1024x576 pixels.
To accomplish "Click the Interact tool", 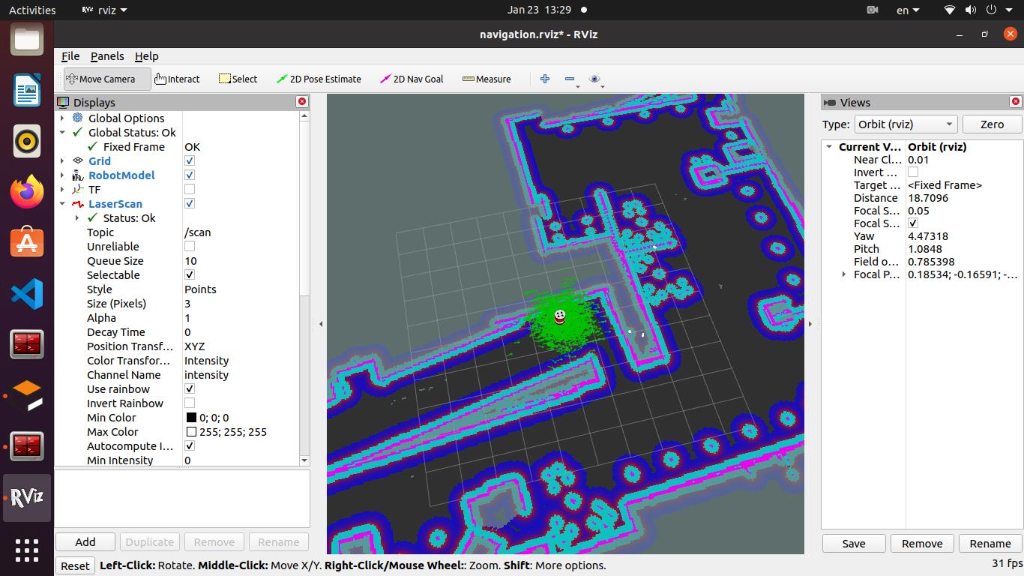I will click(177, 79).
